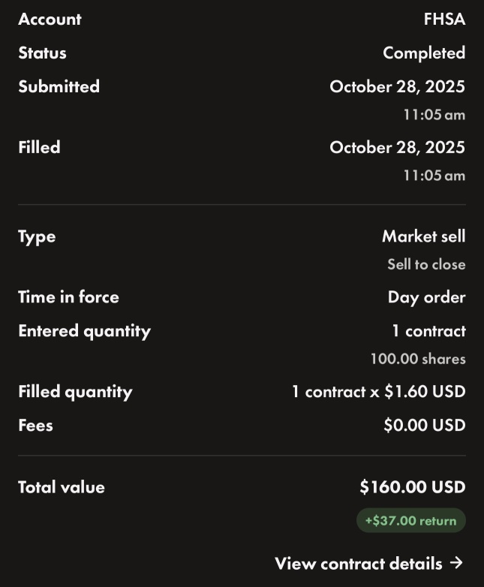This screenshot has height=587, width=484.
Task: Click the Total value label
Action: [62, 487]
